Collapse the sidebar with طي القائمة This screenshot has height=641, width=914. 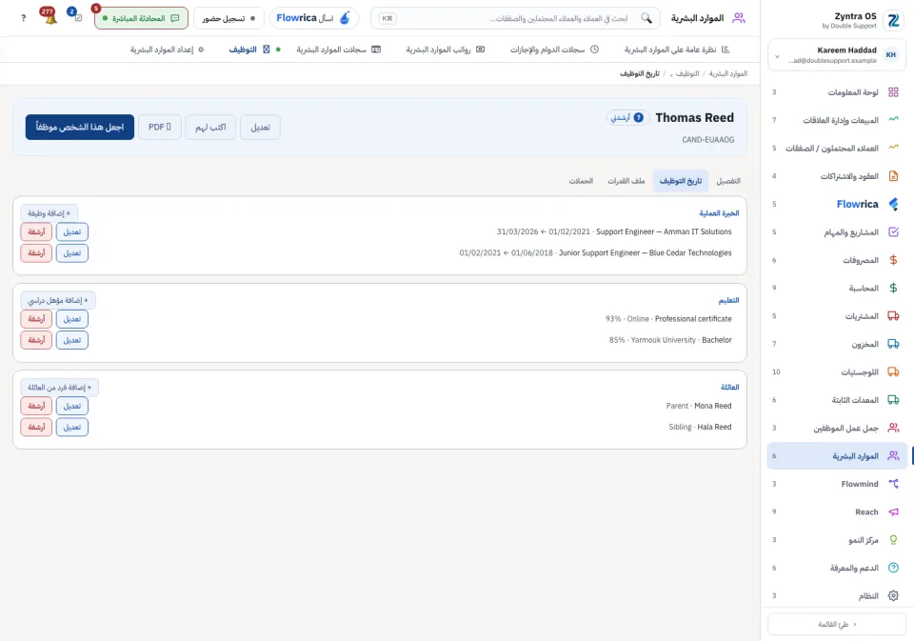click(837, 624)
